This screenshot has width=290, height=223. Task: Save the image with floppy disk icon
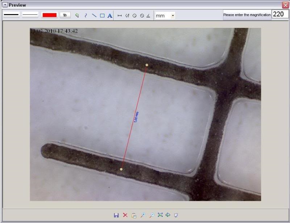116,215
